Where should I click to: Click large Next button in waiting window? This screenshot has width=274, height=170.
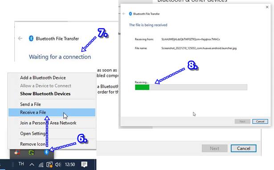(214, 148)
